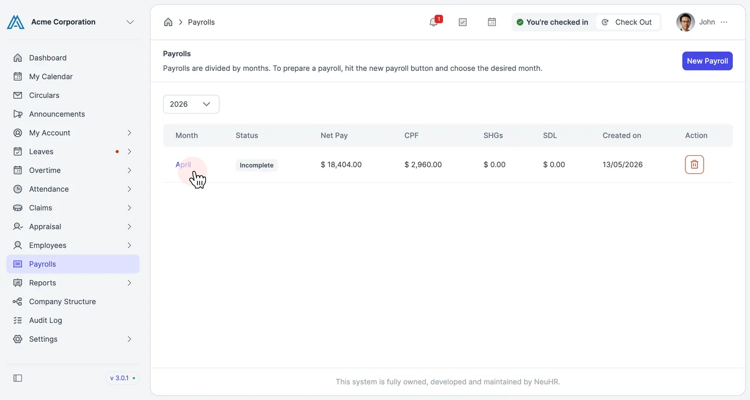Open the April payroll link
The width and height of the screenshot is (750, 400).
click(x=183, y=165)
